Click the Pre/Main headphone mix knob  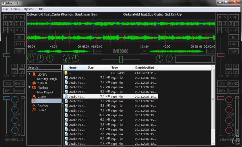[66, 58]
